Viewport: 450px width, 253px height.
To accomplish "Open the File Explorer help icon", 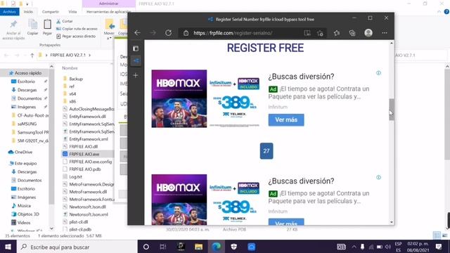I will point(446,12).
